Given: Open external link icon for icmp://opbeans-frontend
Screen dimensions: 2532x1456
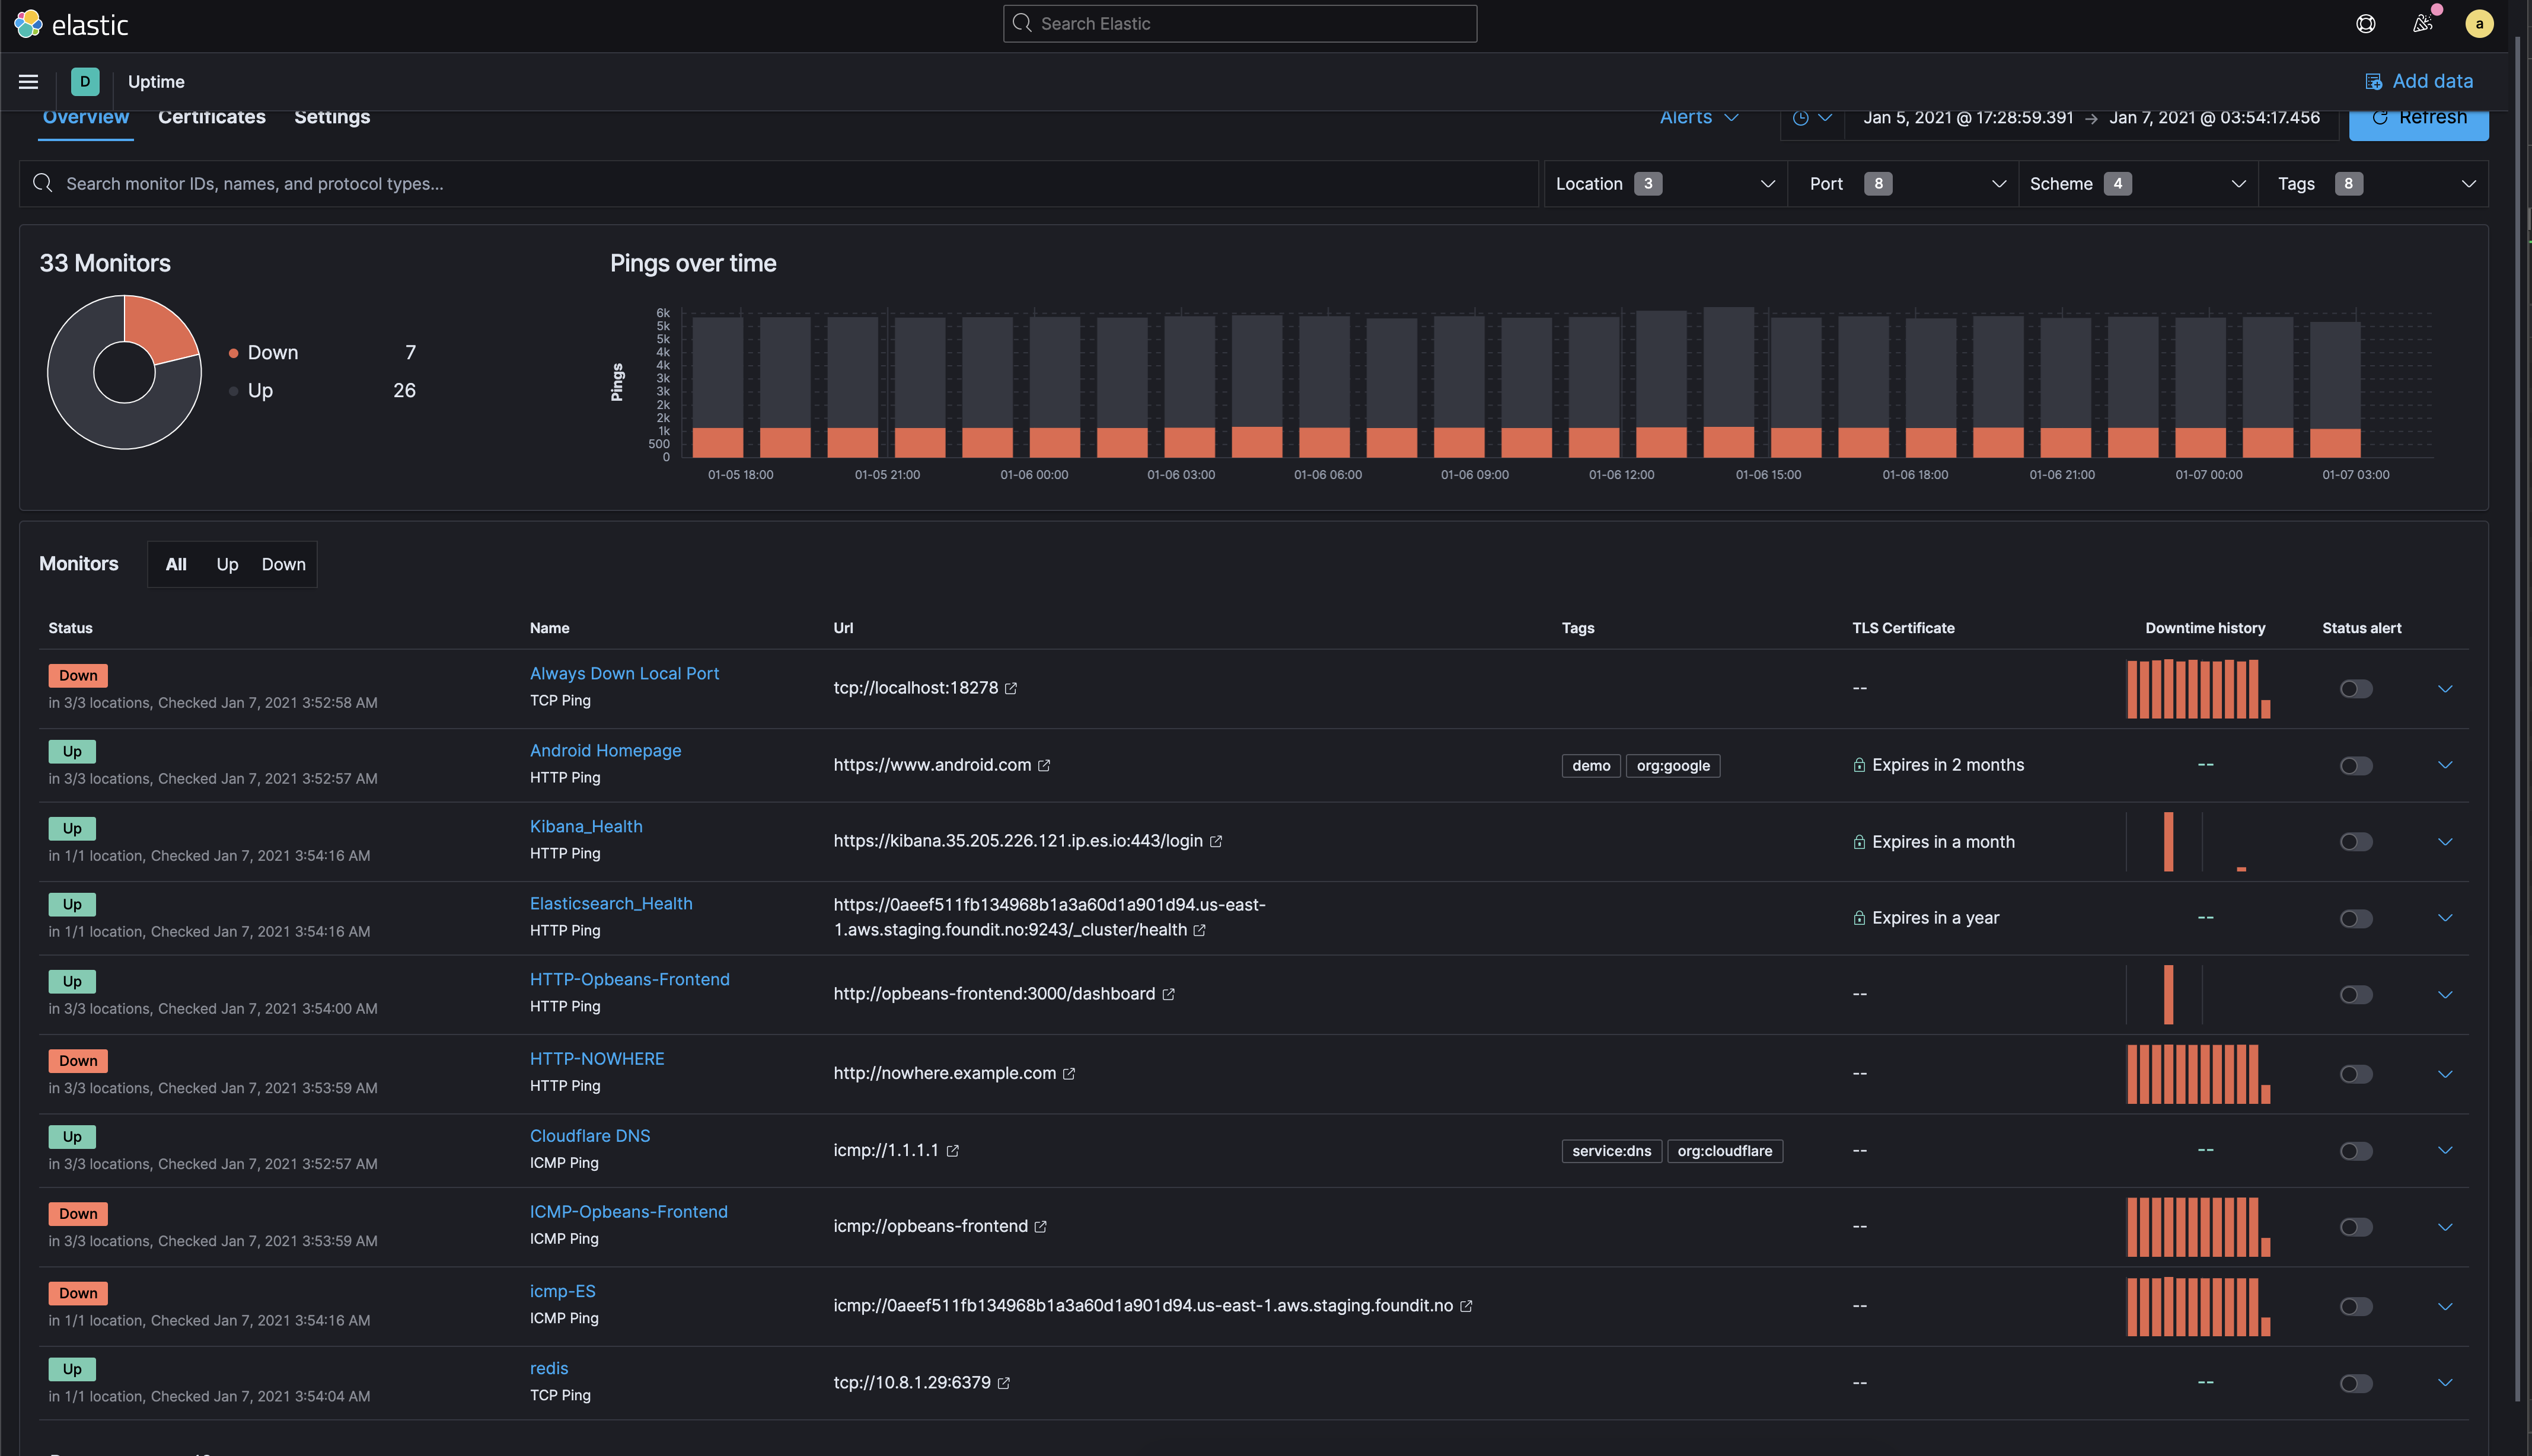Looking at the screenshot, I should click(x=1040, y=1227).
